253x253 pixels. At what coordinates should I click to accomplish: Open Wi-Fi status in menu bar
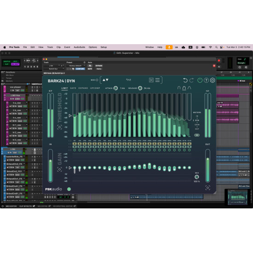[x=210, y=47]
